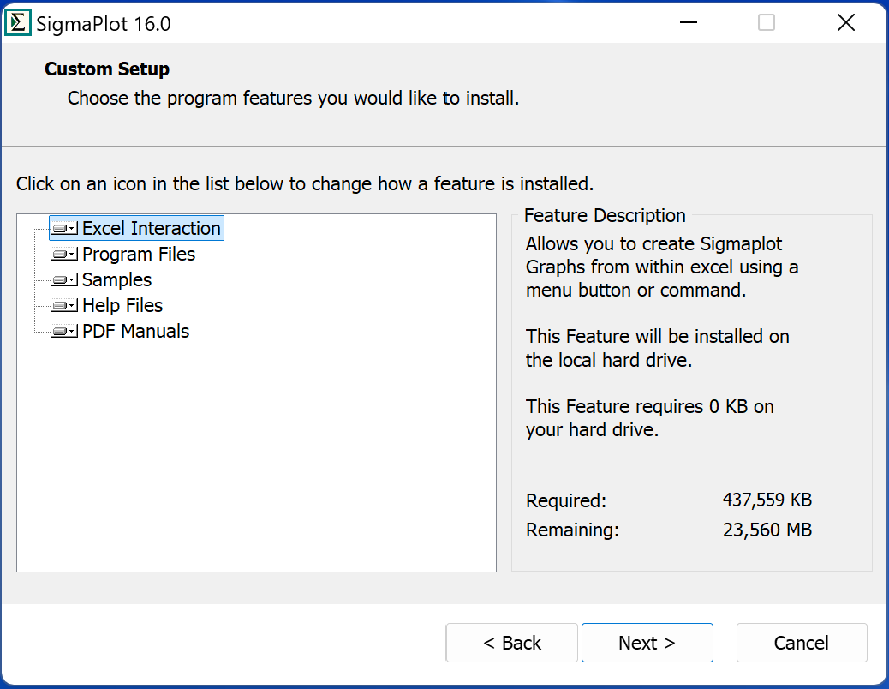Viewport: 889px width, 689px height.
Task: Select the Excel Interaction label in the feature tree
Action: click(152, 228)
